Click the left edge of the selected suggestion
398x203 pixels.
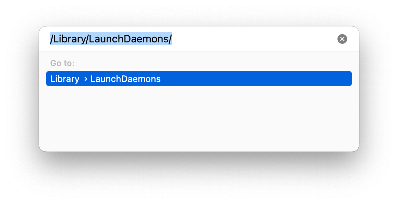pyautogui.click(x=48, y=79)
